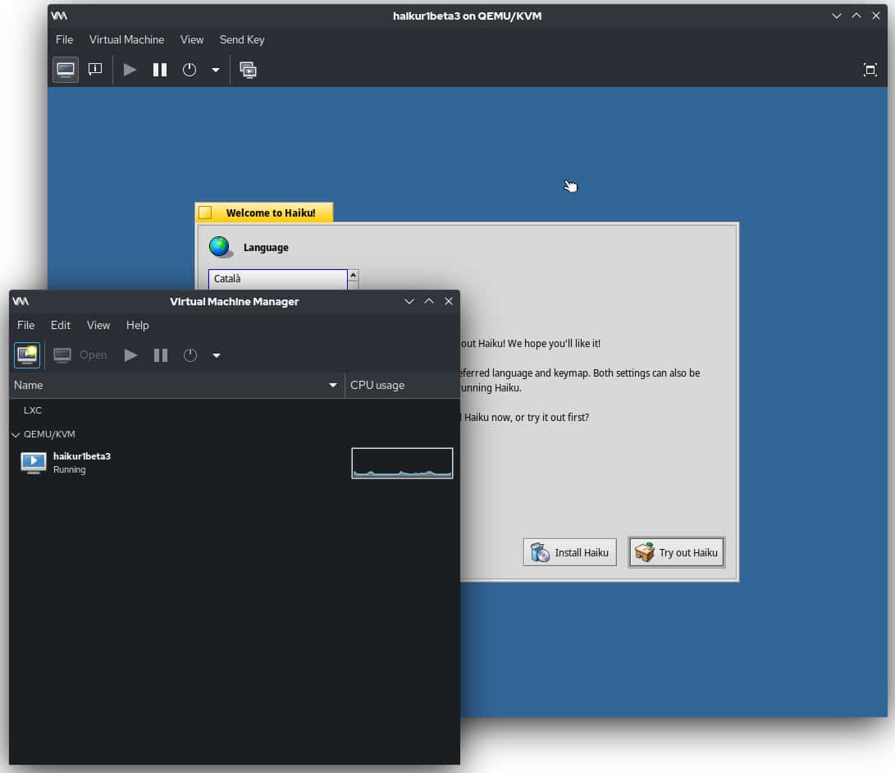
Task: Open shutdown options dropdown in haikur1beta3 window
Action: (216, 71)
